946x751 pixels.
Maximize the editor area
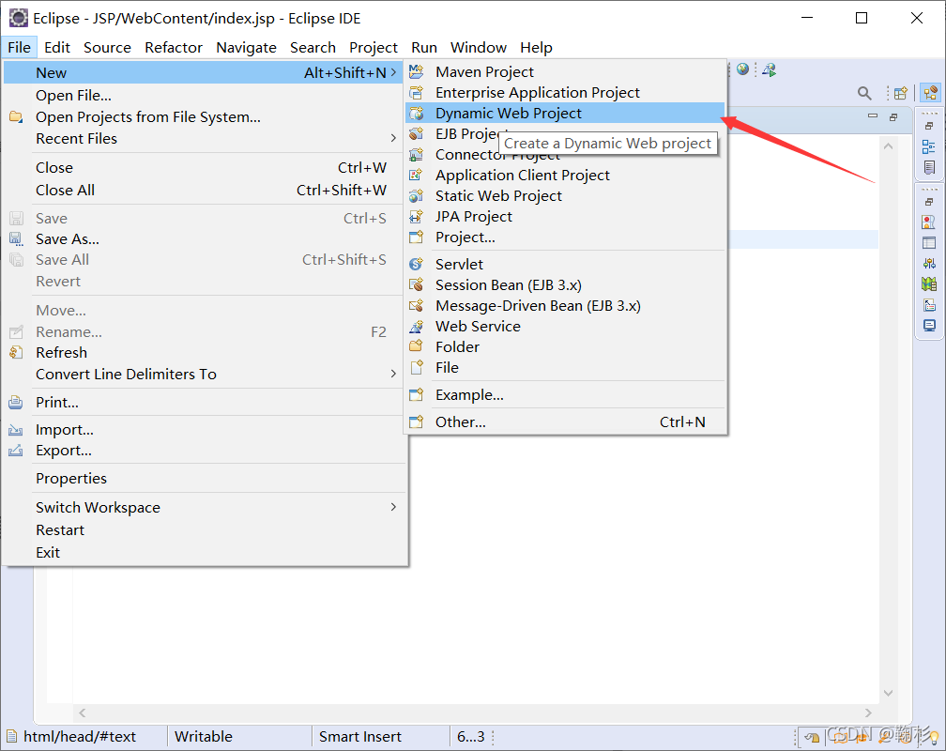[893, 117]
